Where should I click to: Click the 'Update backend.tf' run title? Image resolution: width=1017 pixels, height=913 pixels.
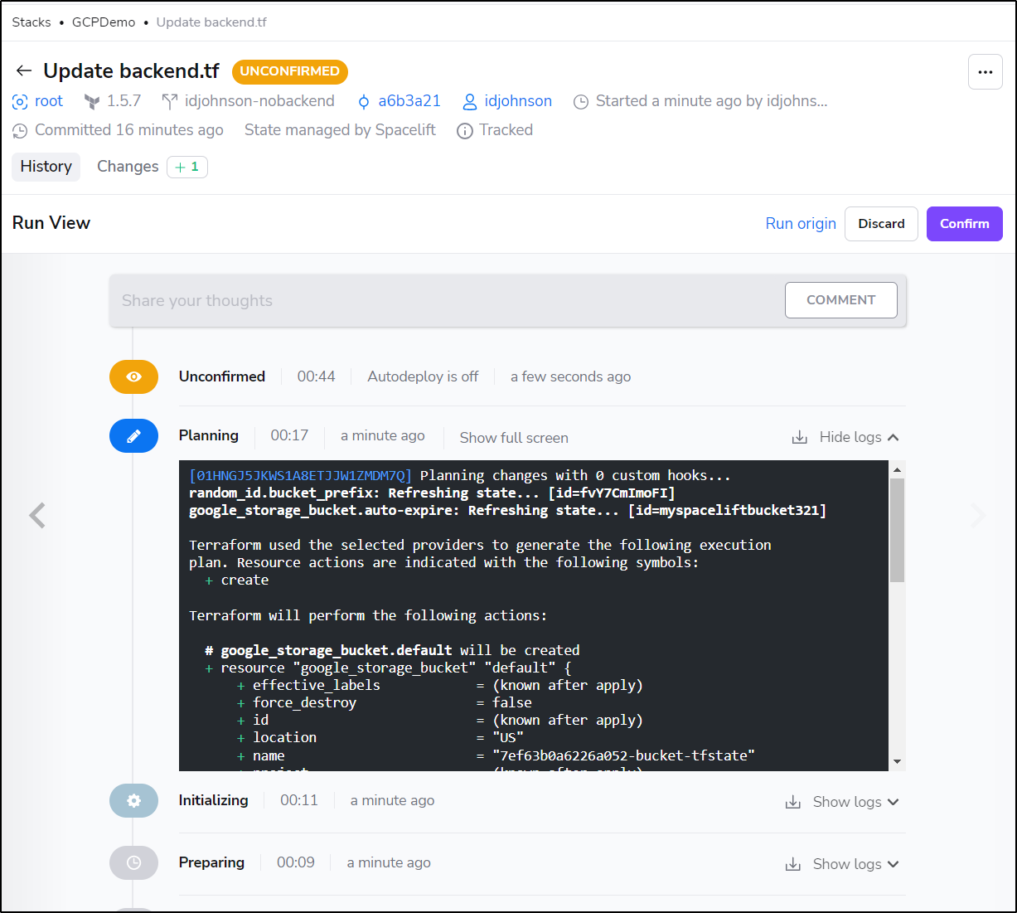click(131, 71)
